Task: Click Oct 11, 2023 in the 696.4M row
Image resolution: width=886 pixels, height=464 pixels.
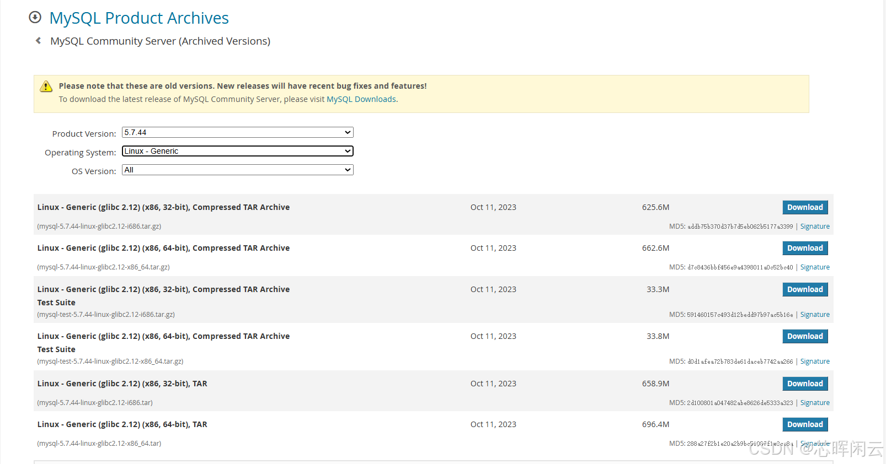Action: coord(493,424)
